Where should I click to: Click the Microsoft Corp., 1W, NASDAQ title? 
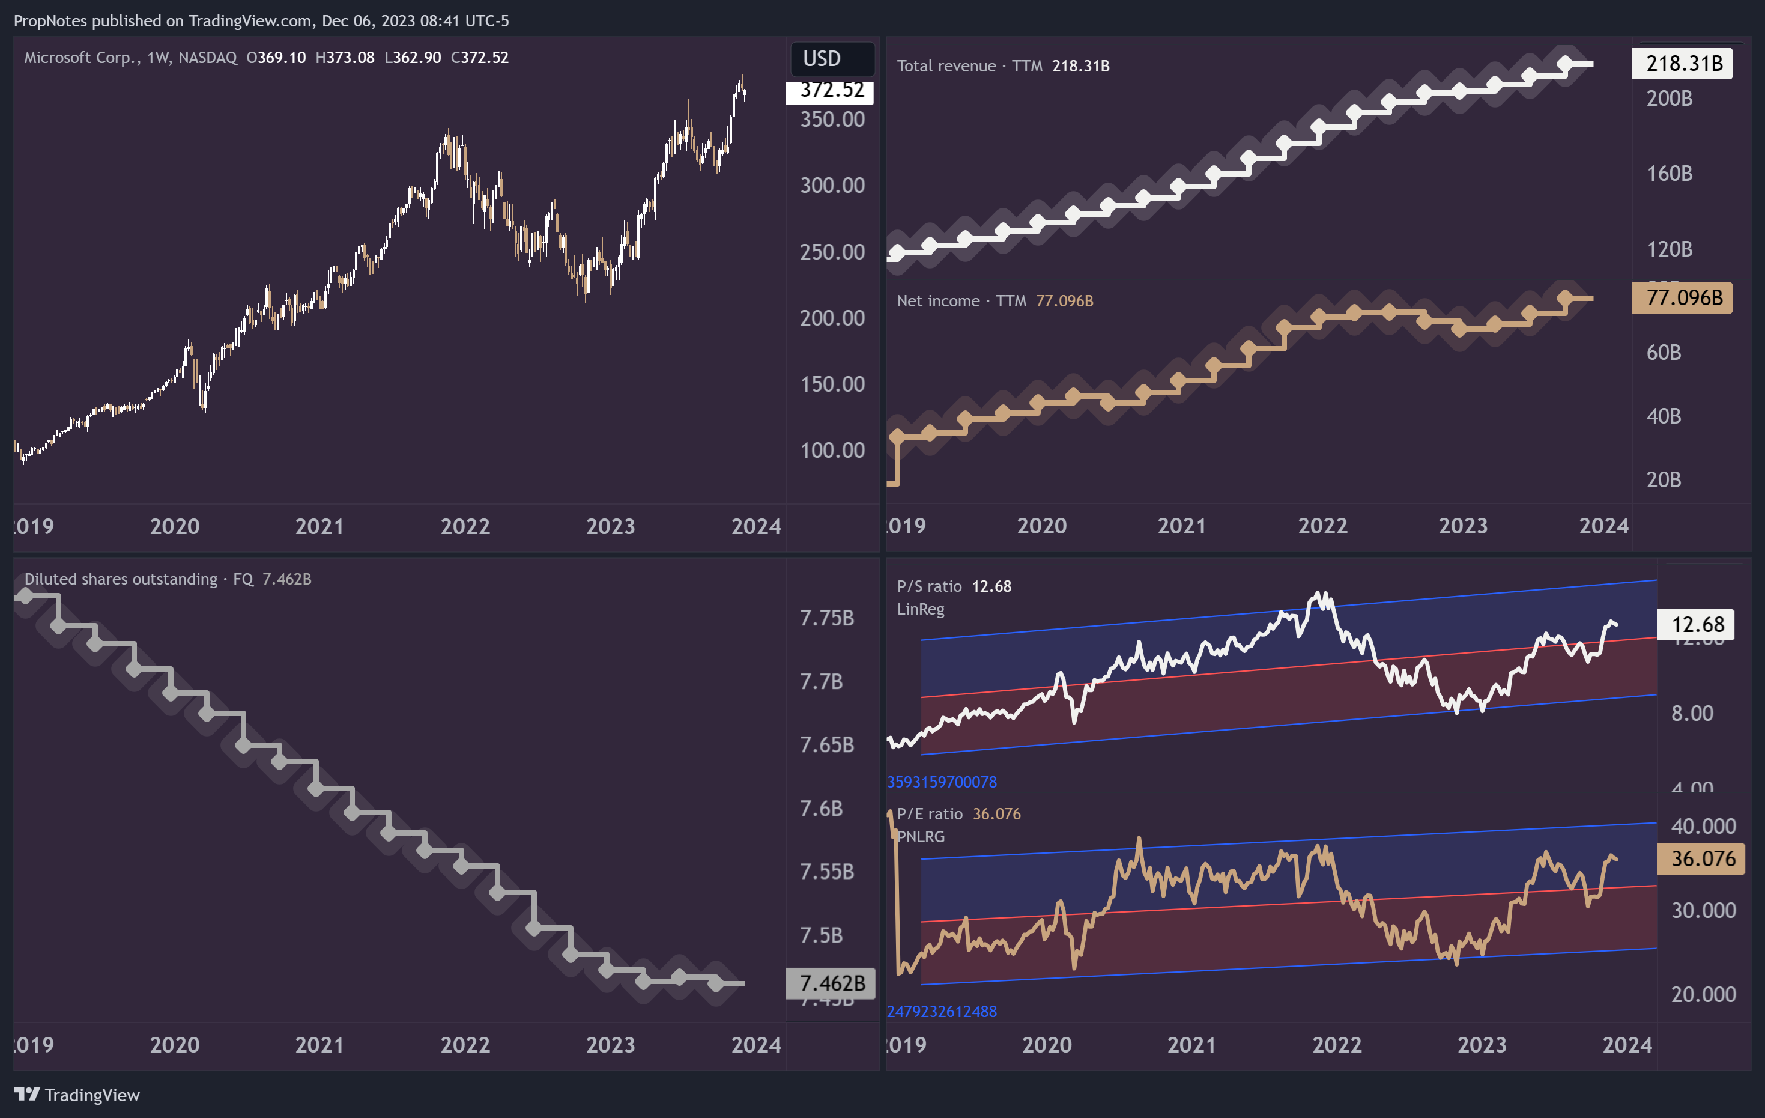point(130,57)
